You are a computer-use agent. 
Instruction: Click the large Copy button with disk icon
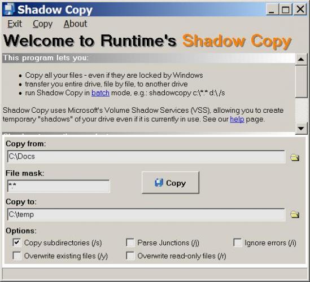(171, 183)
